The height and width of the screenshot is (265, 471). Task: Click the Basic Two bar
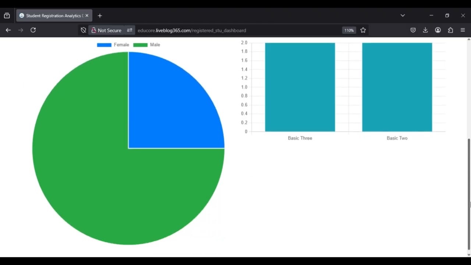point(397,87)
